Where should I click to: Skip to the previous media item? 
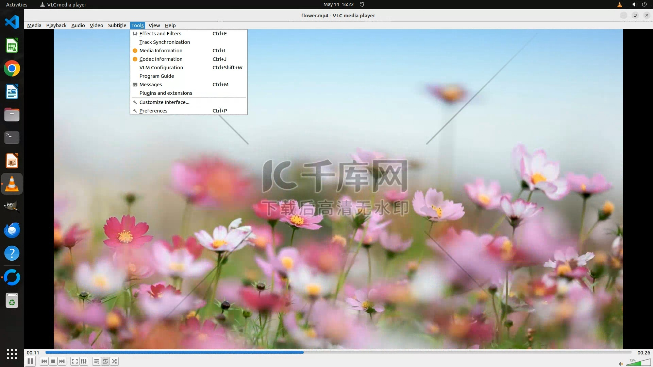tap(44, 361)
